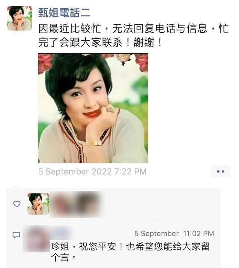Open the poster's profile avatar at top
This screenshot has height=268, width=239.
[19, 18]
